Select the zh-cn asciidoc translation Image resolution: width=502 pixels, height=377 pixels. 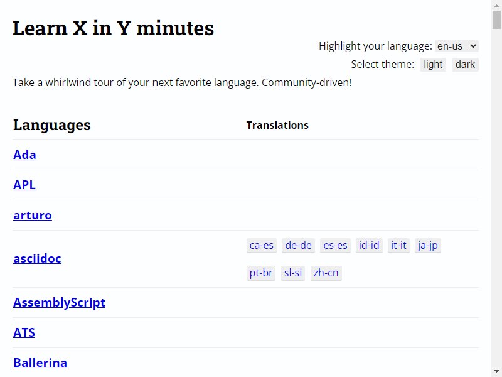(x=326, y=273)
